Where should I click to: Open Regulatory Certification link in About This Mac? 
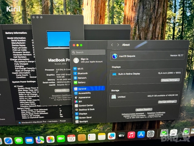click(62, 95)
